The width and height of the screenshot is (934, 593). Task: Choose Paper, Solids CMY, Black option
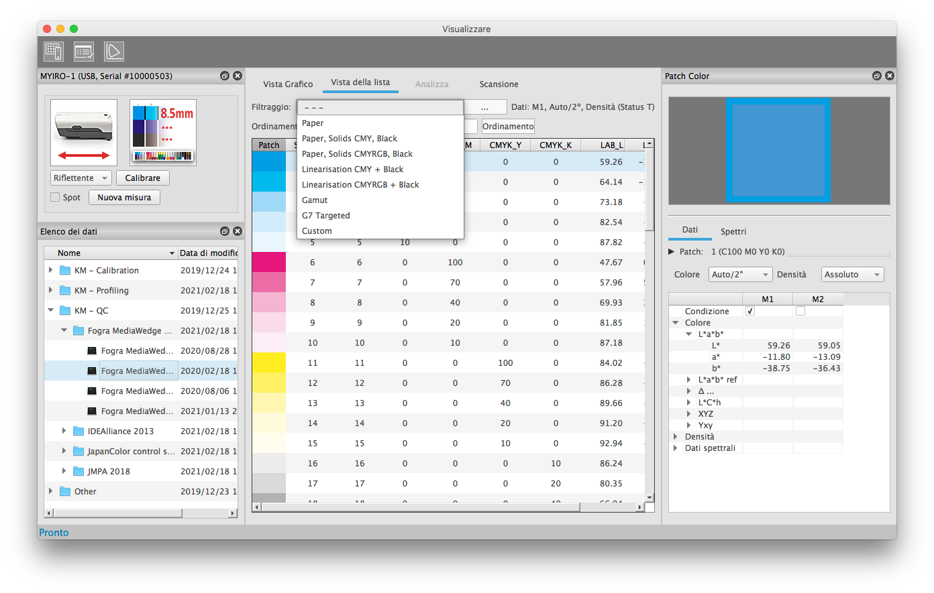pos(380,139)
